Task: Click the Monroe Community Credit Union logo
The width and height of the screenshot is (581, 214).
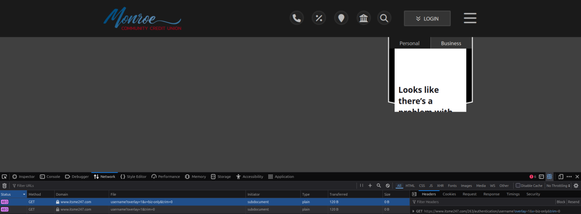Action: point(142,18)
